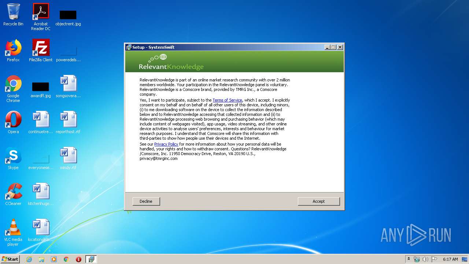
Task: Open Windows Media Player in the taskbar
Action: click(x=54, y=259)
